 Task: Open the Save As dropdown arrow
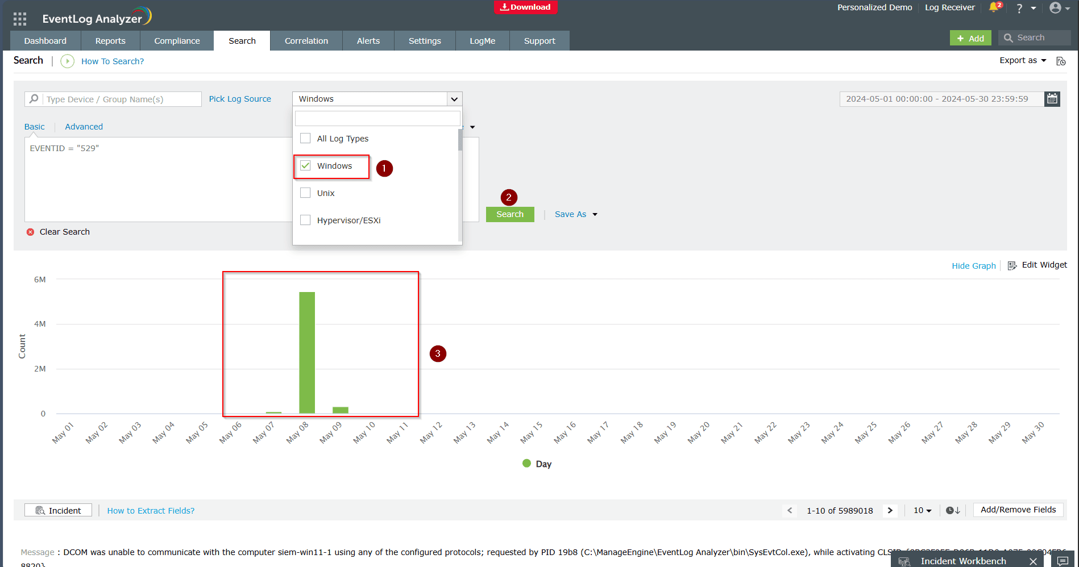tap(595, 214)
